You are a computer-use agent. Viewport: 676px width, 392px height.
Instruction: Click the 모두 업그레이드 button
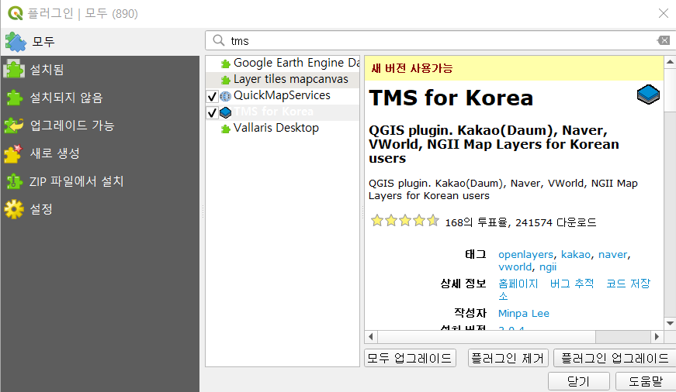410,358
